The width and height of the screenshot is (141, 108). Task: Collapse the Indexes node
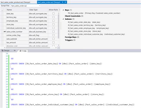tap(63, 19)
